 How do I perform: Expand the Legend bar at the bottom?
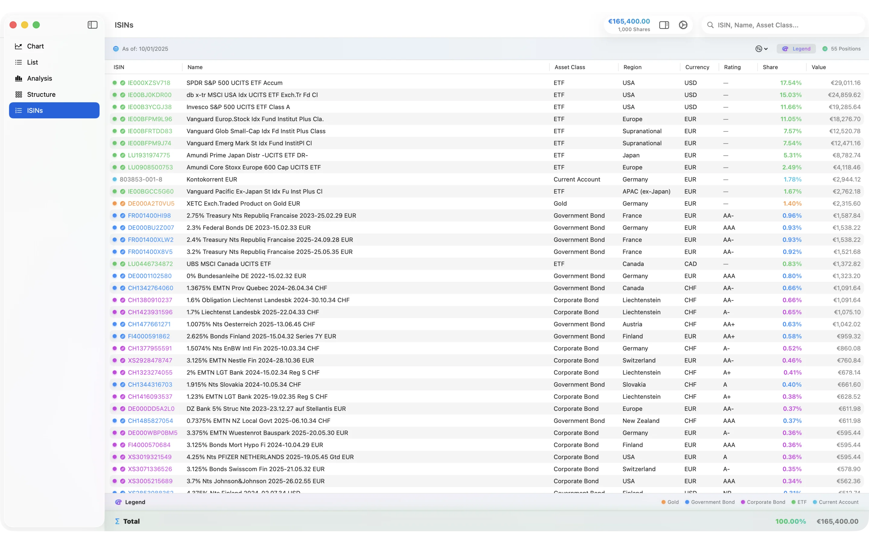coord(135,502)
